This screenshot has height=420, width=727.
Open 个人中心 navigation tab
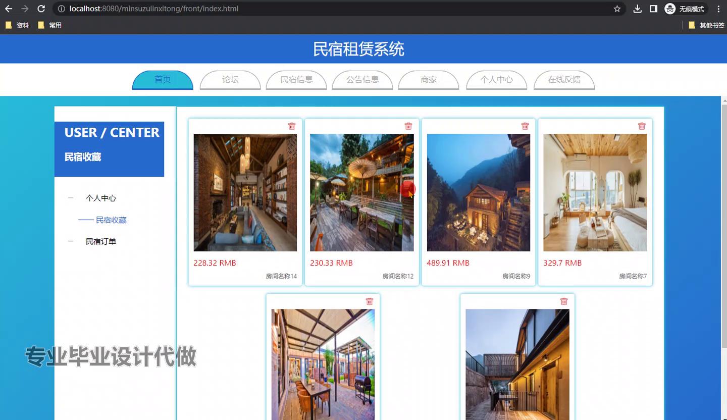tap(496, 80)
